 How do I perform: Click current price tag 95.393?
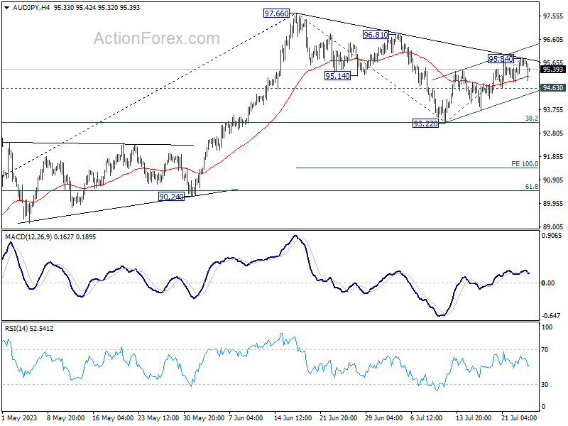553,69
